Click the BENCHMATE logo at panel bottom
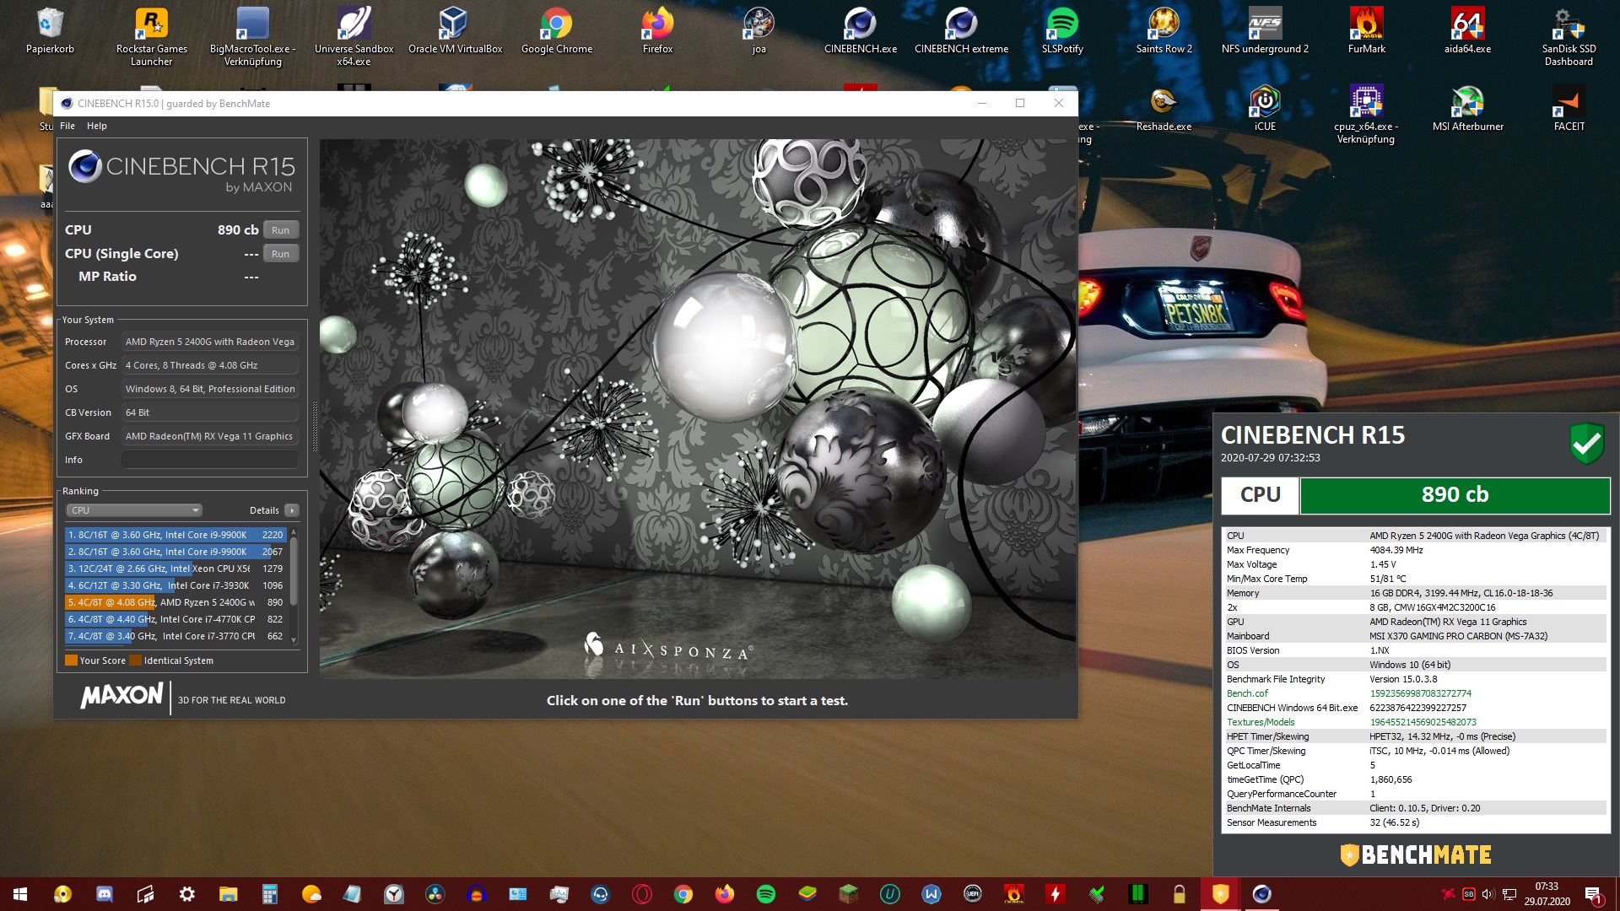Screen dimensions: 1620x911 1415,855
